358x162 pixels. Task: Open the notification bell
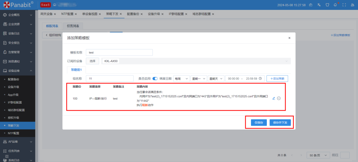[x=335, y=5]
